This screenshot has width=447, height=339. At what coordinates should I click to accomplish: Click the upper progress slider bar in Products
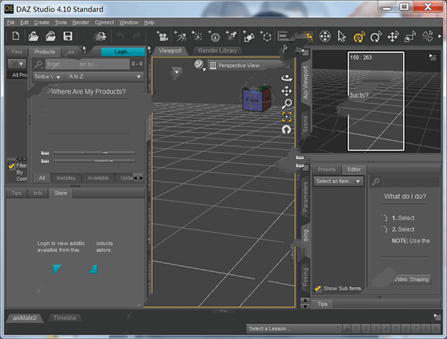pos(95,153)
